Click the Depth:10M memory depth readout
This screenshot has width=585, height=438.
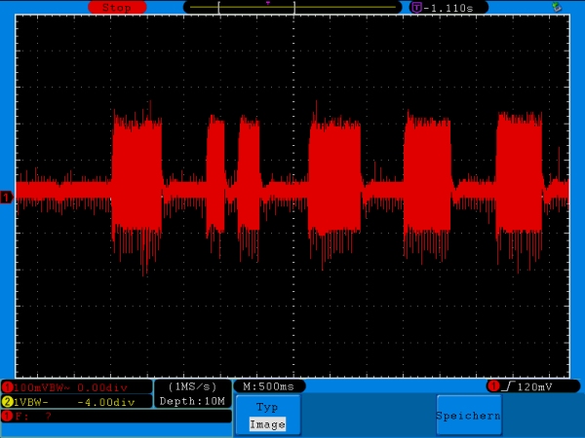(193, 401)
